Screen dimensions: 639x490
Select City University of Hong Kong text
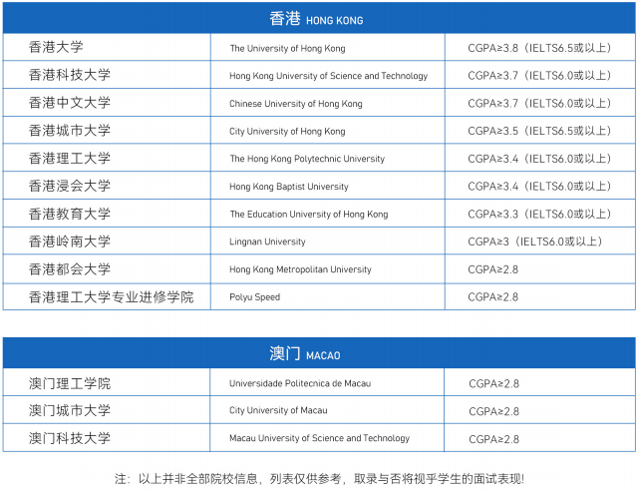point(287,132)
